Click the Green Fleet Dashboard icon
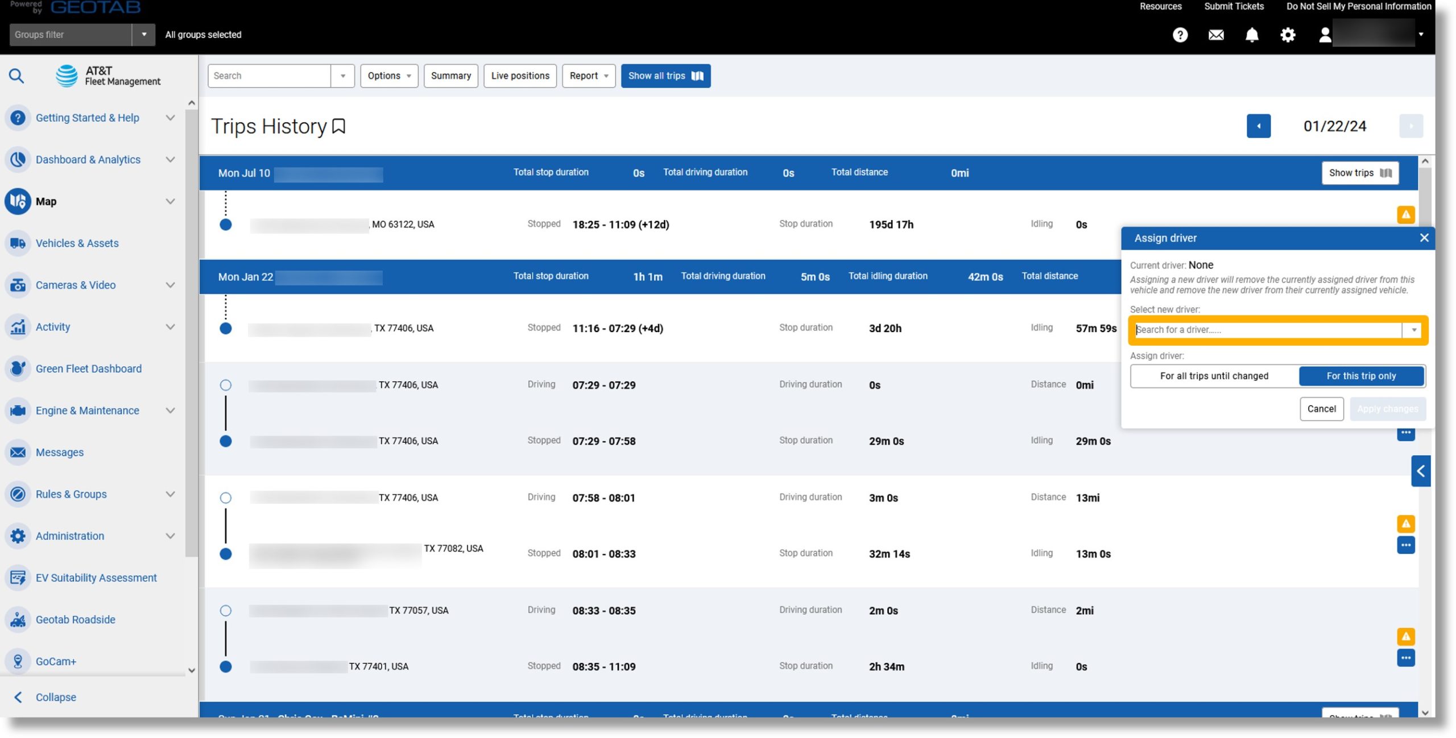The image size is (1456, 738). (18, 368)
